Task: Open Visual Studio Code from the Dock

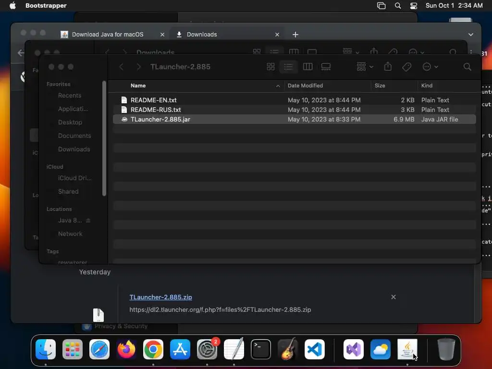Action: click(x=314, y=349)
